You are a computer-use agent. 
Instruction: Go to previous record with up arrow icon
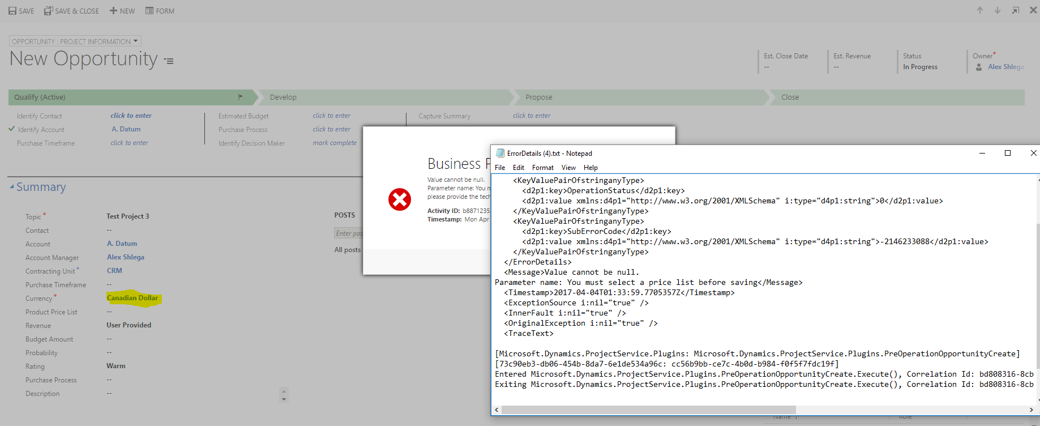[980, 10]
